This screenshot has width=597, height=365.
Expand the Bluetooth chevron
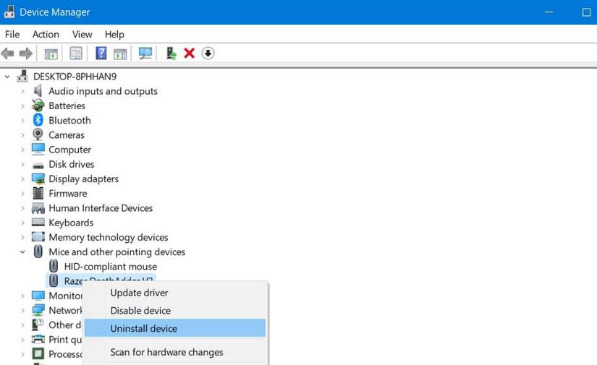tap(23, 121)
